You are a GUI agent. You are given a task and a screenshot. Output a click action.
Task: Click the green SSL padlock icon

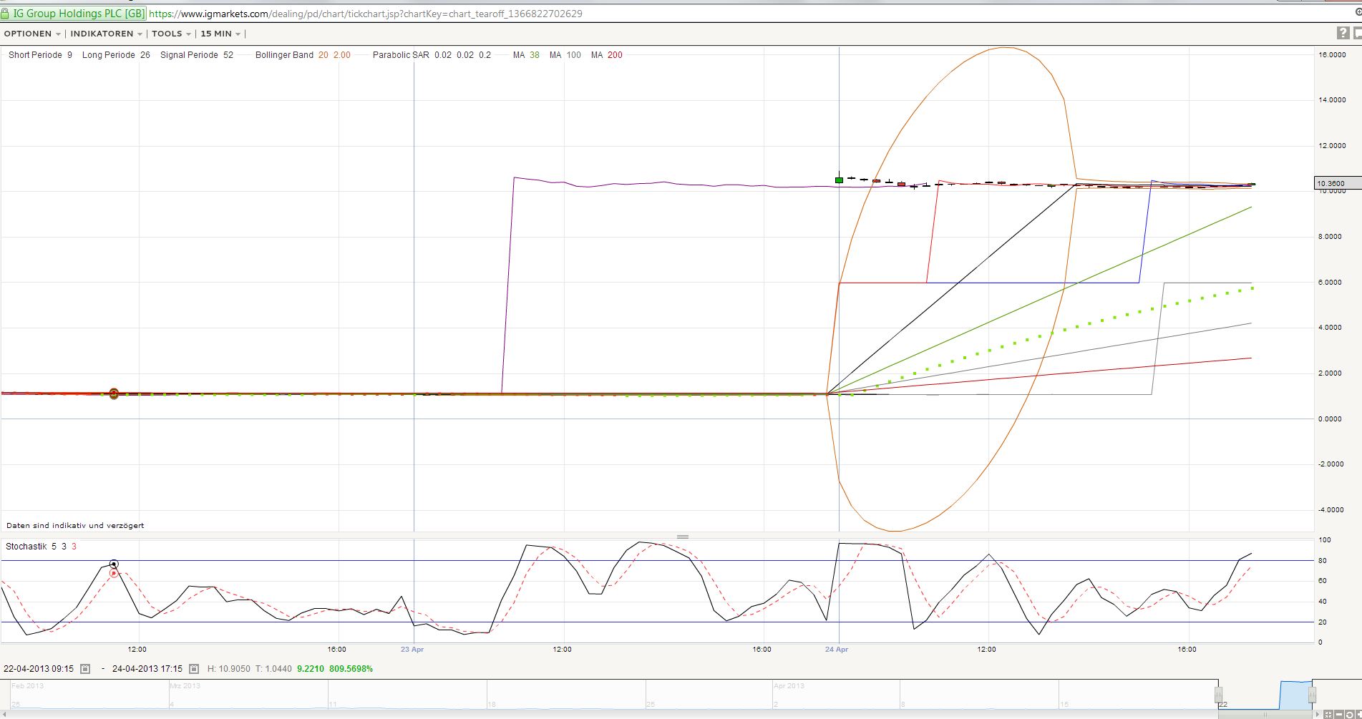(5, 13)
